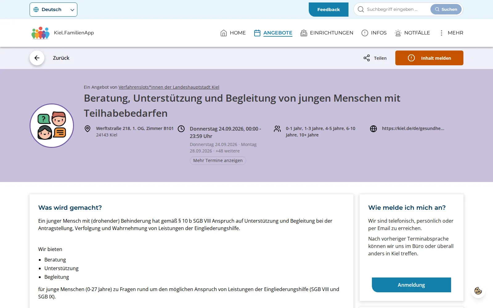Click the Teilen share link

click(375, 58)
